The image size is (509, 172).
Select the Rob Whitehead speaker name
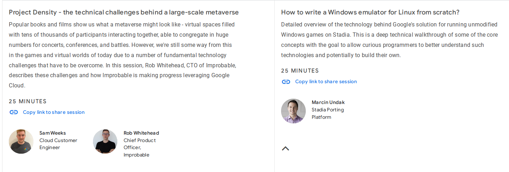[x=141, y=133]
